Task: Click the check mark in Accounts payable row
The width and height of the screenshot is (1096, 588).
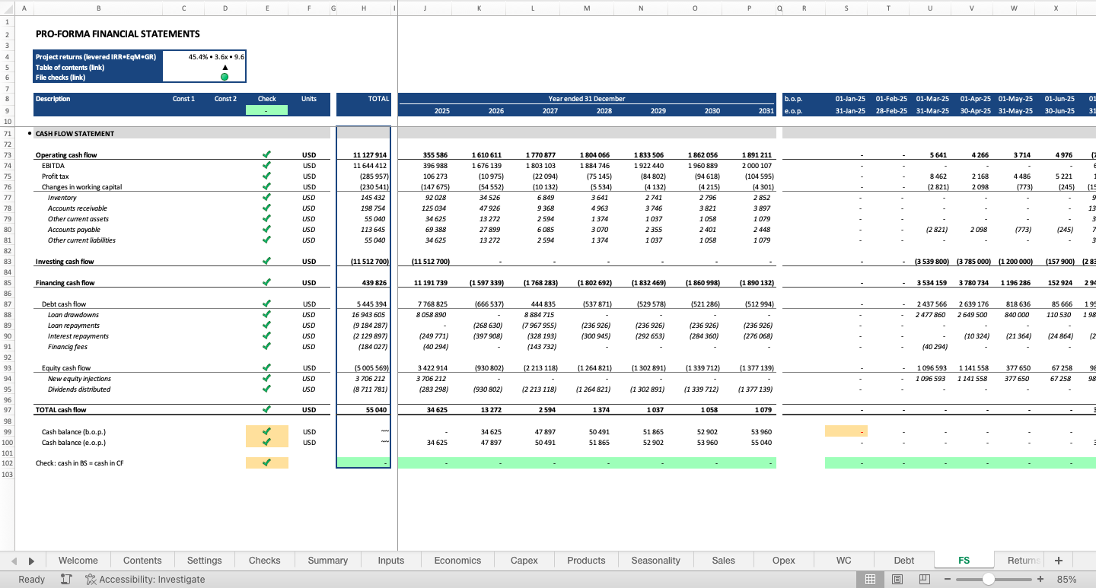Action: tap(266, 229)
